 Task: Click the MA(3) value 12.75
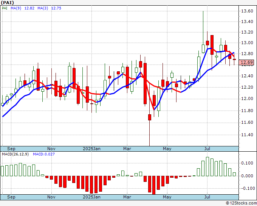56,8
